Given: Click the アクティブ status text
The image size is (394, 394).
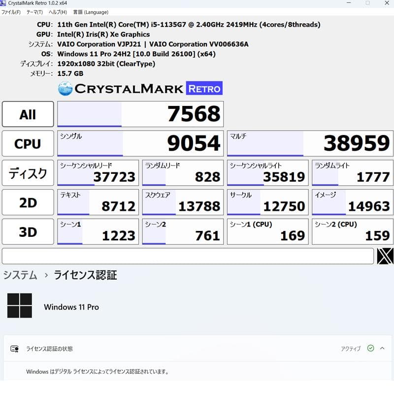Looking at the screenshot, I should 351,349.
